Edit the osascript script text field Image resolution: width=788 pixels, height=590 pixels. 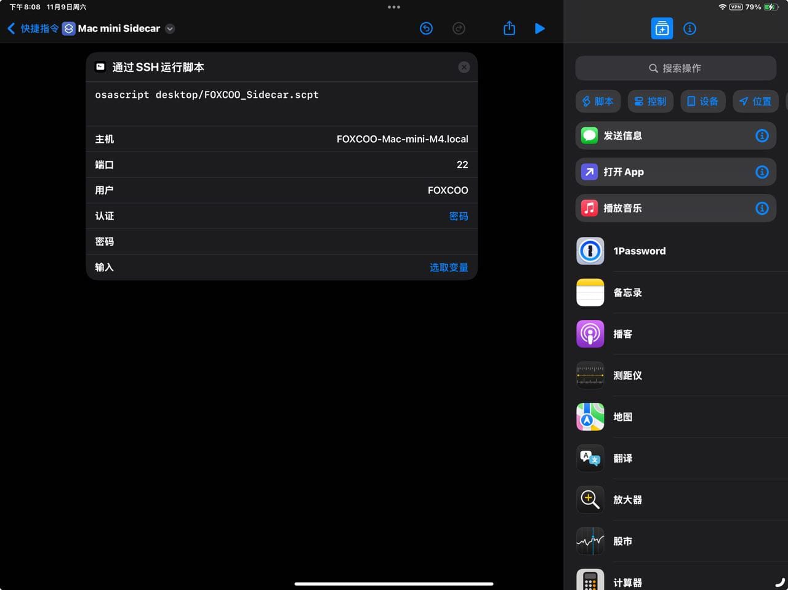[x=282, y=103]
